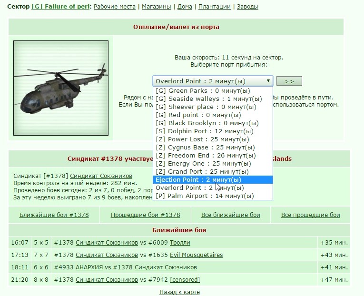Click Назад к карте link
The height and width of the screenshot is (296, 364).
[179, 292]
